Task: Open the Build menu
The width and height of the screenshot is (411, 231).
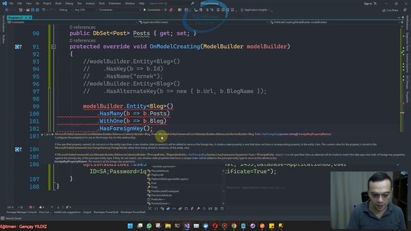Action: tap(58, 3)
